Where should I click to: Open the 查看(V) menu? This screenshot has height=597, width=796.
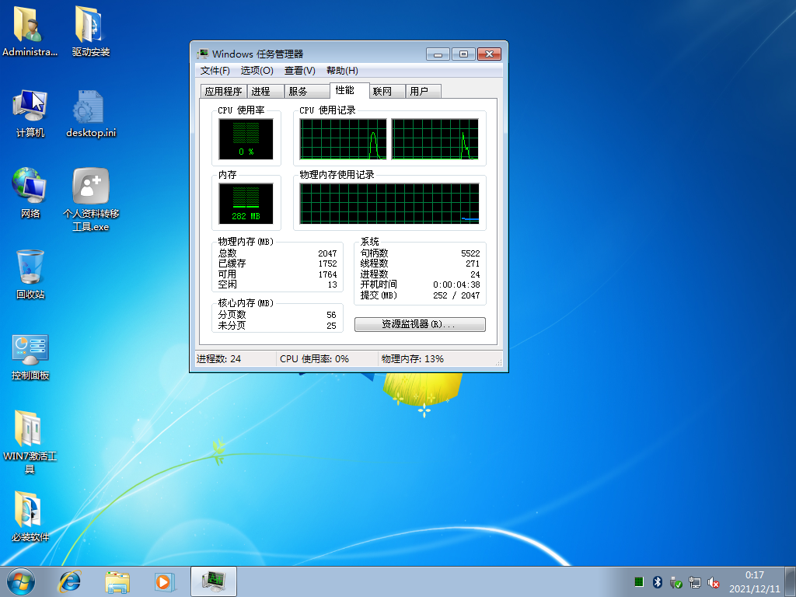tap(299, 71)
